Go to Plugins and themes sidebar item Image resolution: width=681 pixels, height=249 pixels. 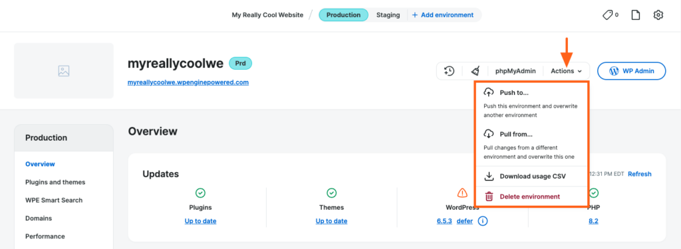click(x=55, y=182)
